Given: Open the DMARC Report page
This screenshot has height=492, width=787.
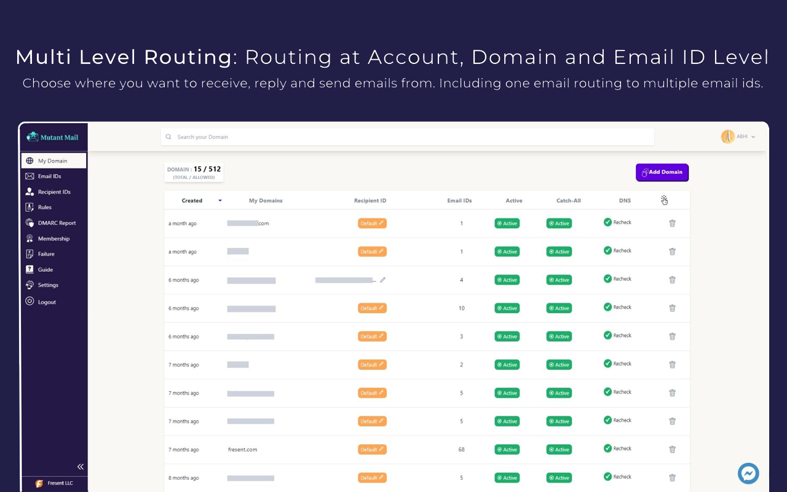Looking at the screenshot, I should pos(57,223).
